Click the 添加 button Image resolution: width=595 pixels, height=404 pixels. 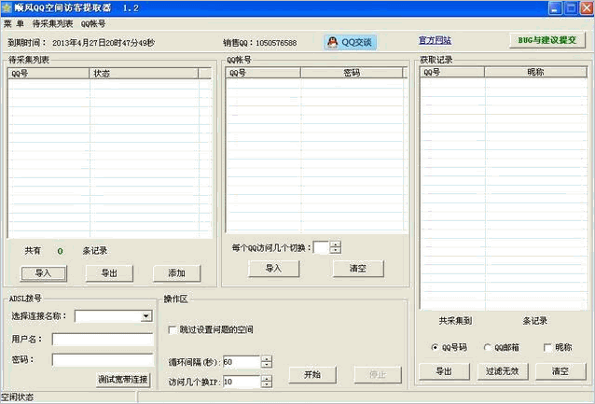pyautogui.click(x=176, y=273)
